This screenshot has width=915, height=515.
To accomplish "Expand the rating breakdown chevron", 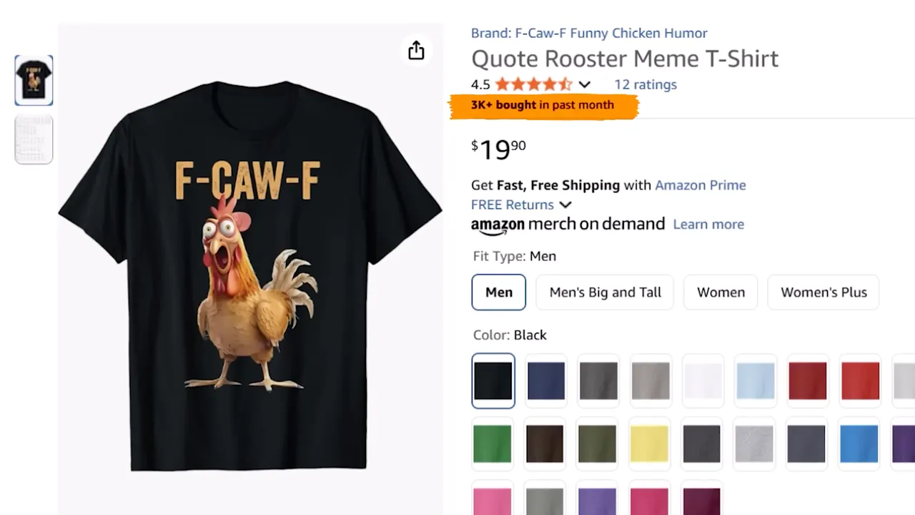I will click(x=585, y=84).
